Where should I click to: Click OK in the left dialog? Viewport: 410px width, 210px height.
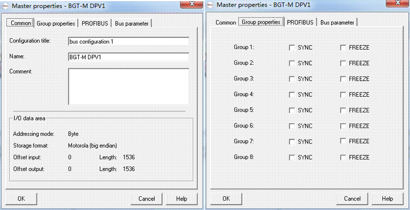pos(22,199)
